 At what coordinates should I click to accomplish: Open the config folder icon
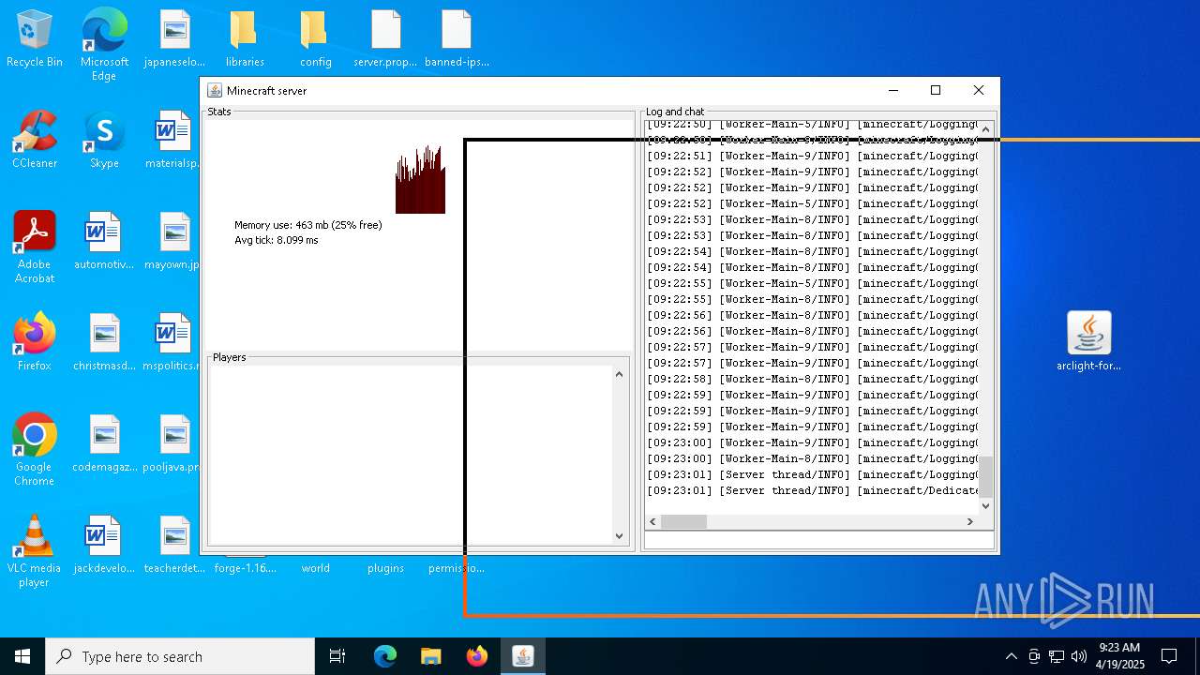coord(316,39)
